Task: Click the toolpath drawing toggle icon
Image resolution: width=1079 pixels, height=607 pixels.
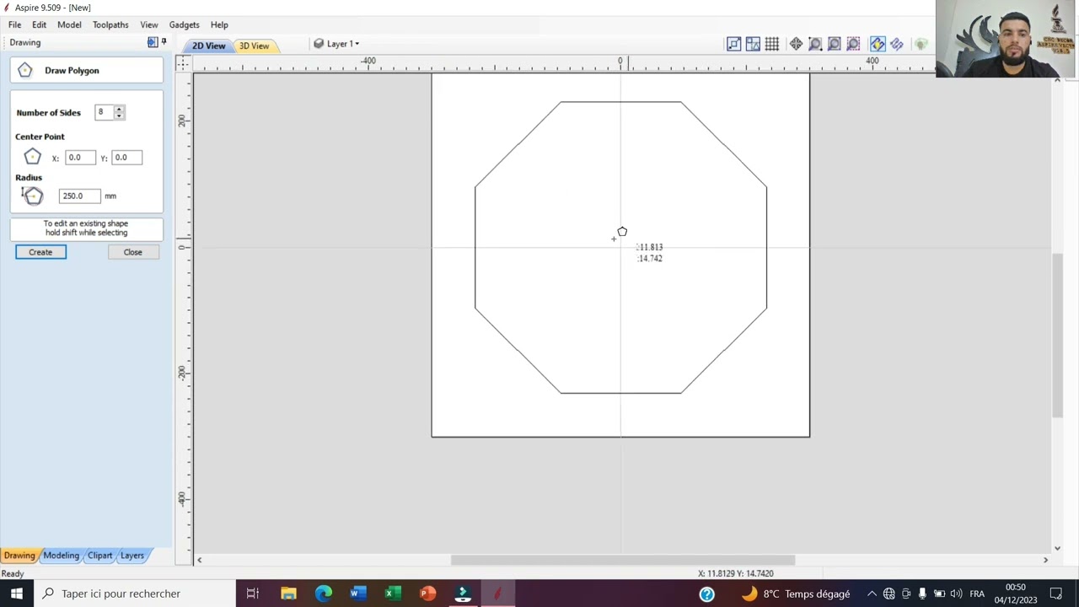Action: 897,44
